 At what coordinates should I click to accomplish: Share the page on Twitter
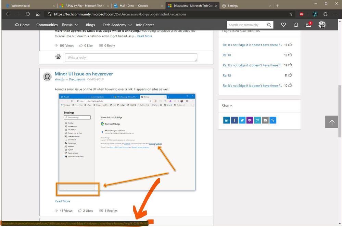point(242,120)
